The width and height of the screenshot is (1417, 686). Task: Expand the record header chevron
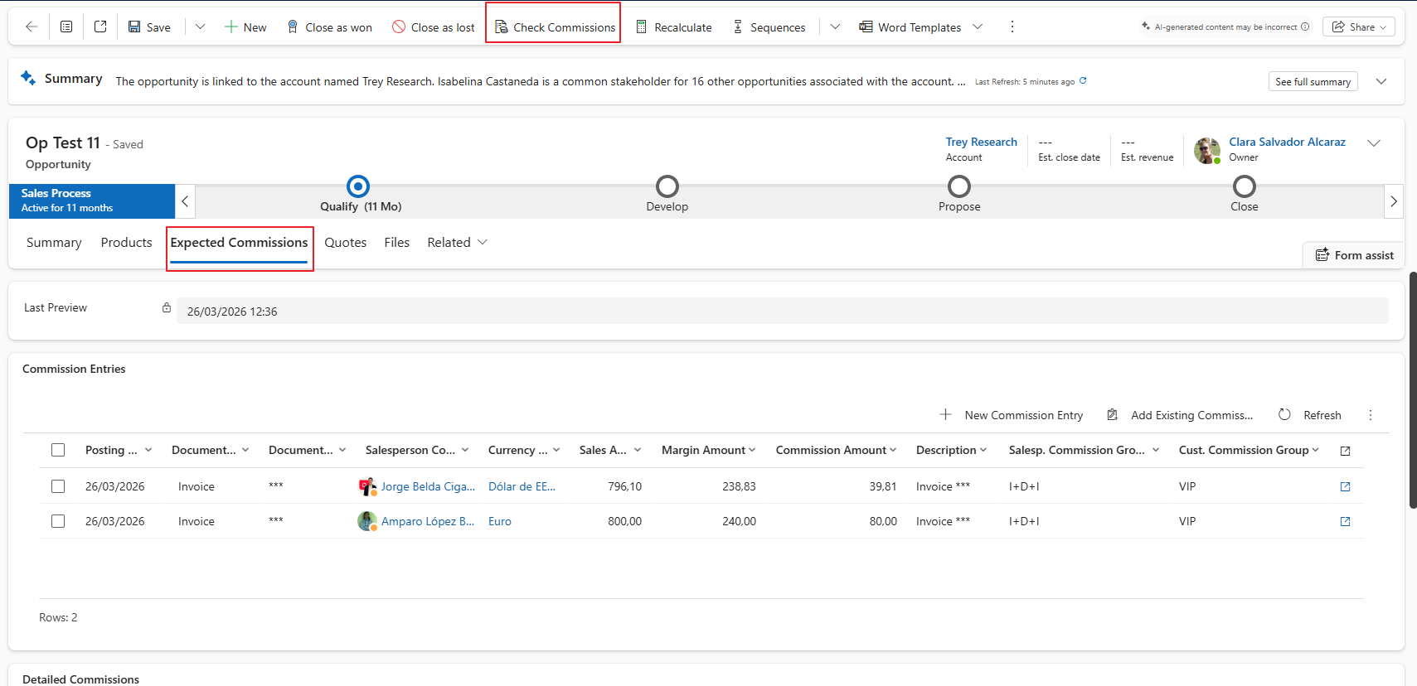click(x=1374, y=143)
